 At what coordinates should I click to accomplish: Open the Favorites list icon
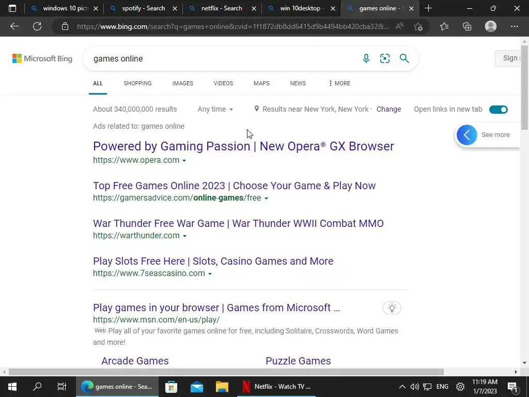444,26
